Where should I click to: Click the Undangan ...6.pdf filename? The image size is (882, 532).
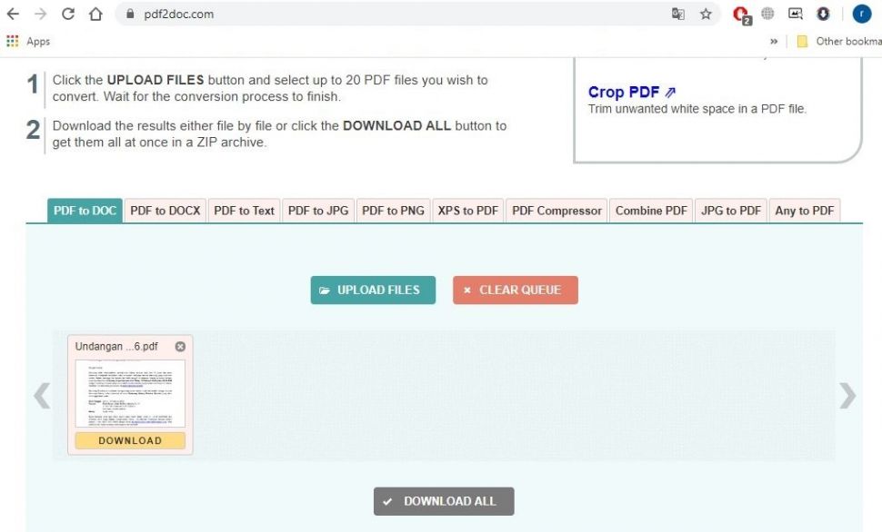[x=116, y=347]
